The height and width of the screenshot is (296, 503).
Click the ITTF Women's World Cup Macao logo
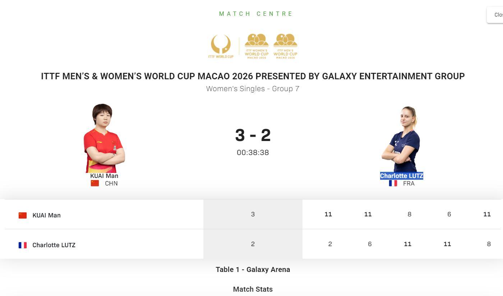[x=257, y=46]
